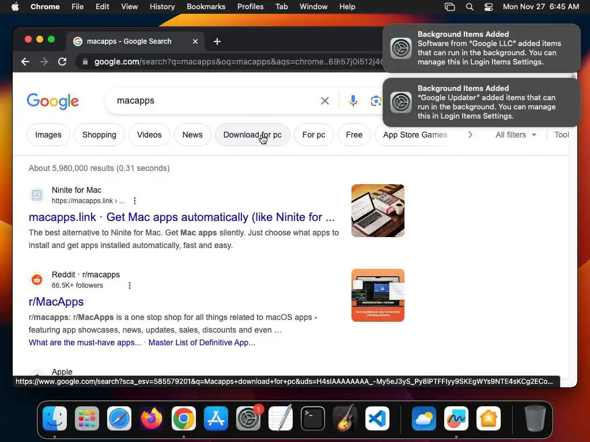Open the Trash from the Dock
This screenshot has width=590, height=442.
pyautogui.click(x=535, y=418)
